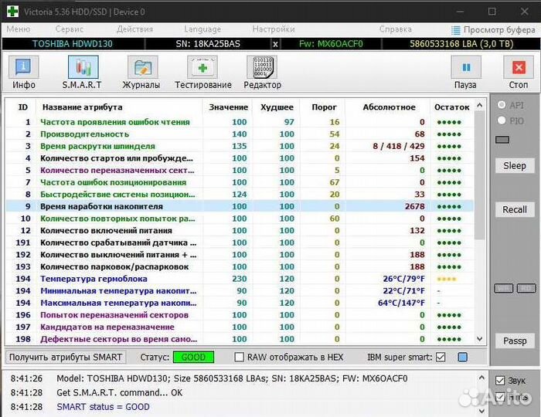Toggle the IBM super smart checkbox

pos(441,357)
